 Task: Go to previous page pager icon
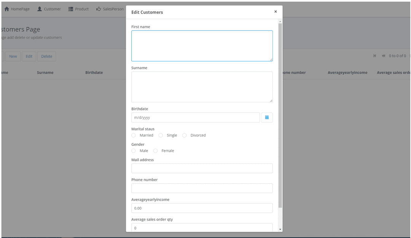click(384, 56)
